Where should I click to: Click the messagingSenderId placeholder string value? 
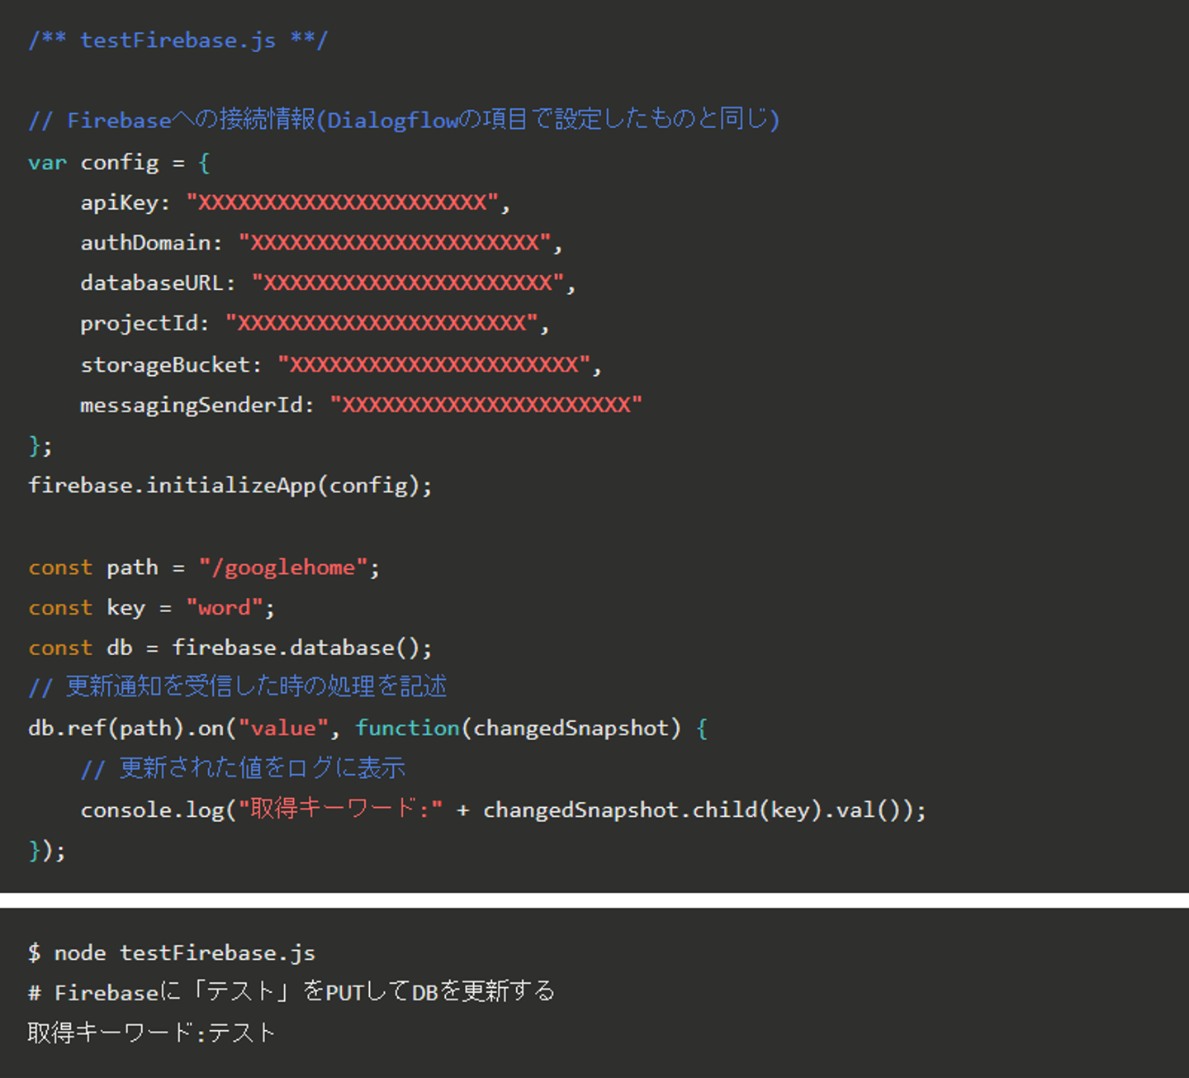tap(486, 405)
